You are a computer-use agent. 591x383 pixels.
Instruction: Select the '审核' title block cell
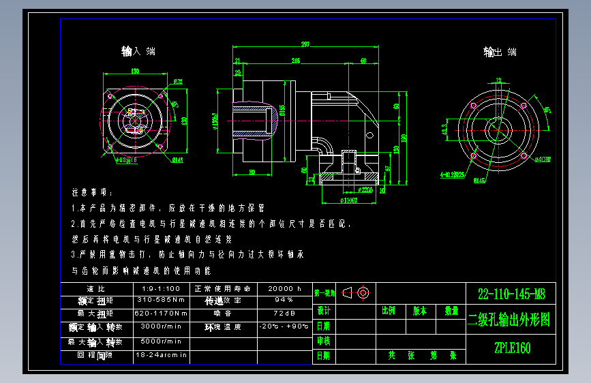click(x=324, y=341)
